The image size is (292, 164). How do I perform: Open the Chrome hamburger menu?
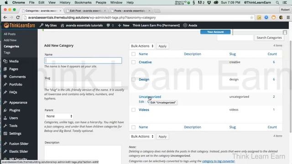click(288, 17)
